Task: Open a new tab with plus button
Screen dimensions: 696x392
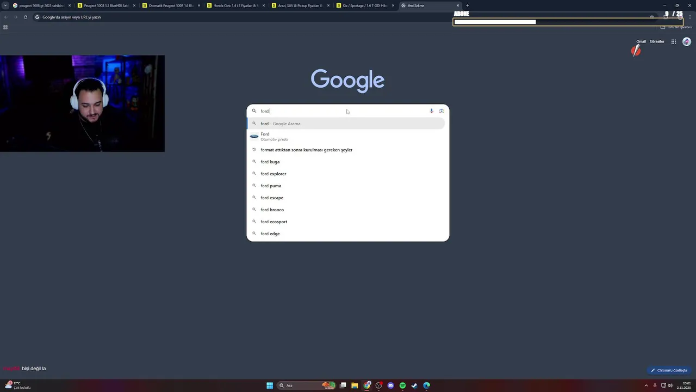Action: 468,5
